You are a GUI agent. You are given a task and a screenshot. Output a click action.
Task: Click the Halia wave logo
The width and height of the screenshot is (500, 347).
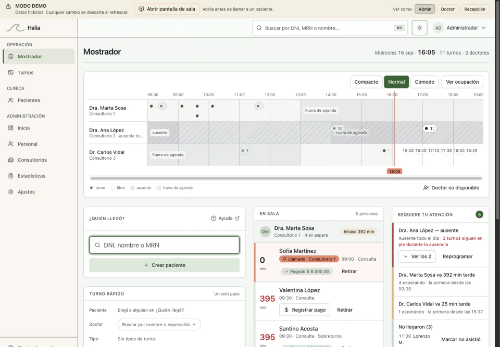click(15, 28)
